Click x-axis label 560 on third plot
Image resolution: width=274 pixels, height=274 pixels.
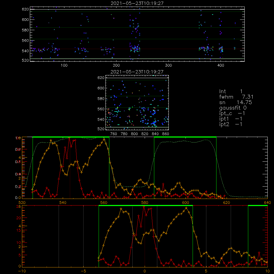click(104, 202)
